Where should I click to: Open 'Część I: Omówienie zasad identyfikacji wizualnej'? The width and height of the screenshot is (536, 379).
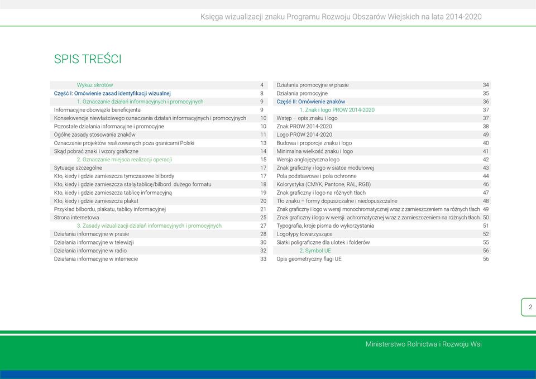tap(112, 93)
